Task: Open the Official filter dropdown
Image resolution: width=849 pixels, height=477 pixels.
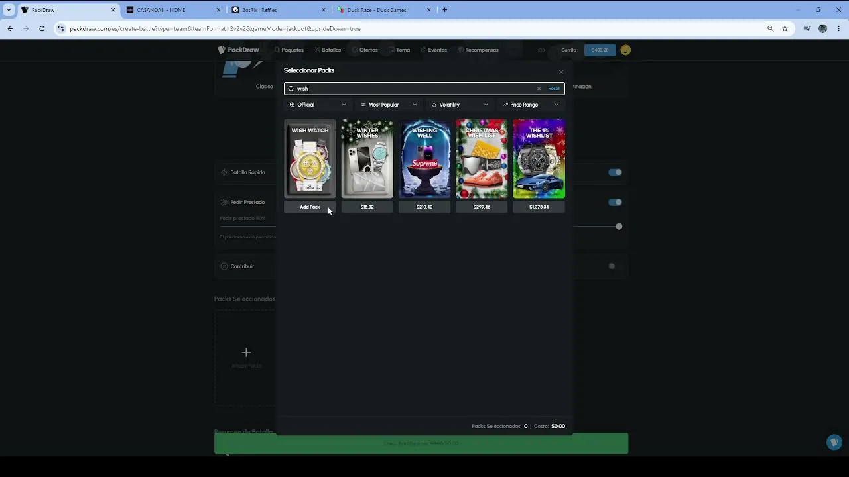Action: (x=318, y=105)
